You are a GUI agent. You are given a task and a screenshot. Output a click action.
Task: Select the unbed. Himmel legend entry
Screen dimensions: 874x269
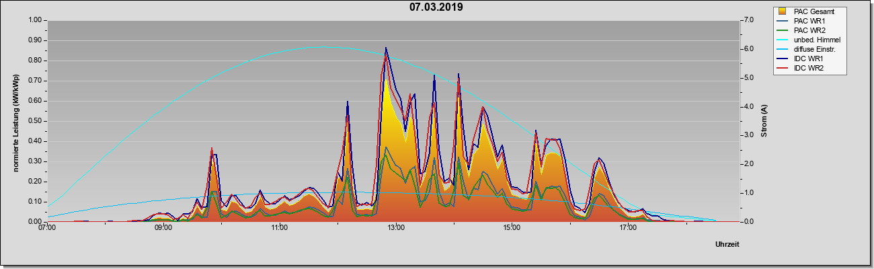[817, 40]
